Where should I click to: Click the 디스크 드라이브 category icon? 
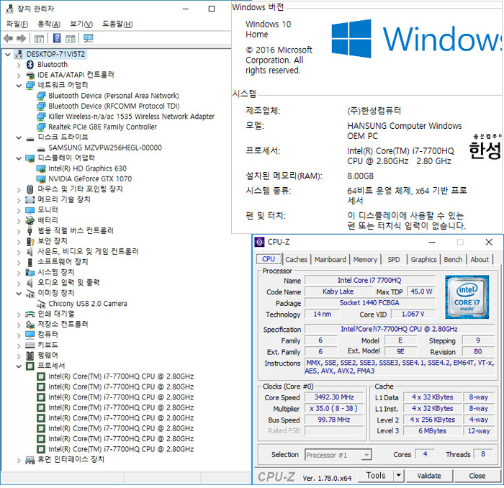click(x=30, y=137)
